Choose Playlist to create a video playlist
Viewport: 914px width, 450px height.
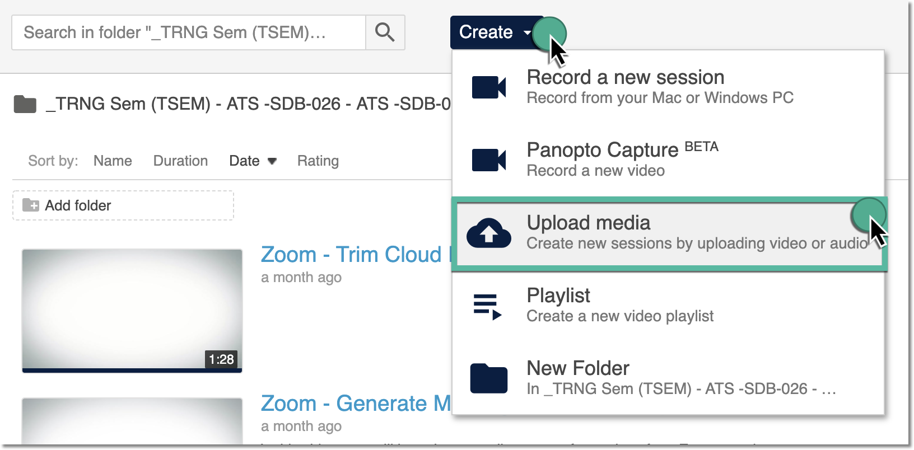620,306
